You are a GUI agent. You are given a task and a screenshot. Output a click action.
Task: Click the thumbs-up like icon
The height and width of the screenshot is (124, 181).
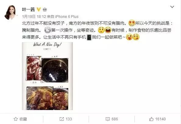(151, 119)
